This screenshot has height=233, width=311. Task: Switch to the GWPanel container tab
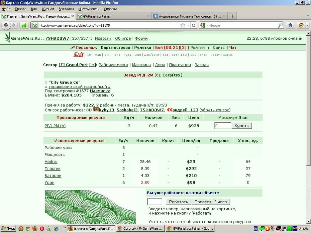(x=114, y=16)
